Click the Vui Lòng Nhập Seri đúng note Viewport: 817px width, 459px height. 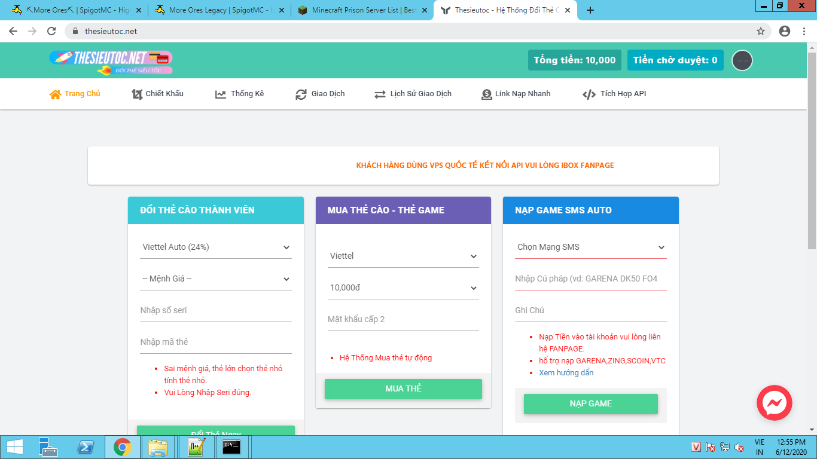208,393
